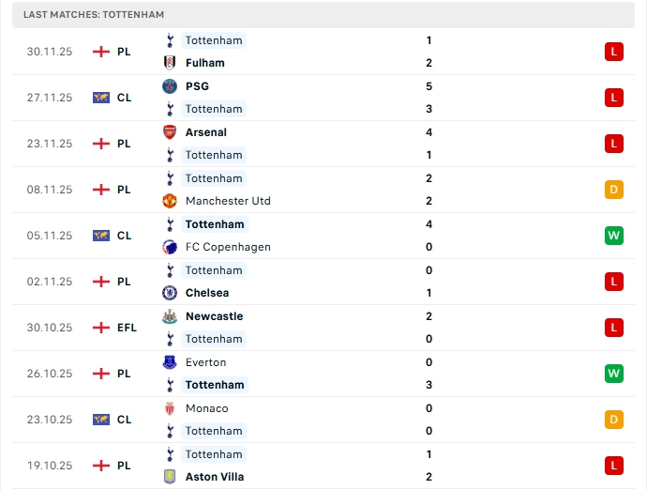The image size is (647, 490).
Task: Click the England flag on 30.10.25 row
Action: coord(101,328)
